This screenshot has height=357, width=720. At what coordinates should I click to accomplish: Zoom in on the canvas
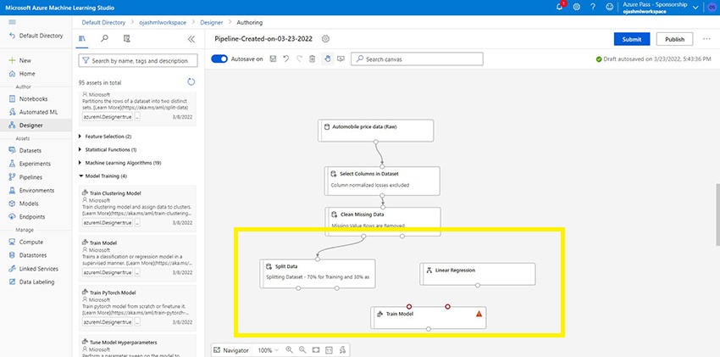[x=289, y=349]
